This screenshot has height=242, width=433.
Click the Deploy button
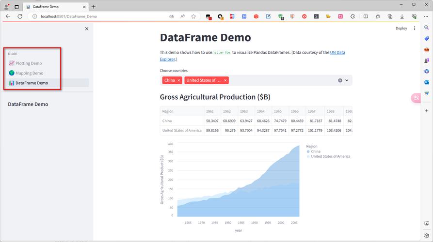click(x=401, y=29)
